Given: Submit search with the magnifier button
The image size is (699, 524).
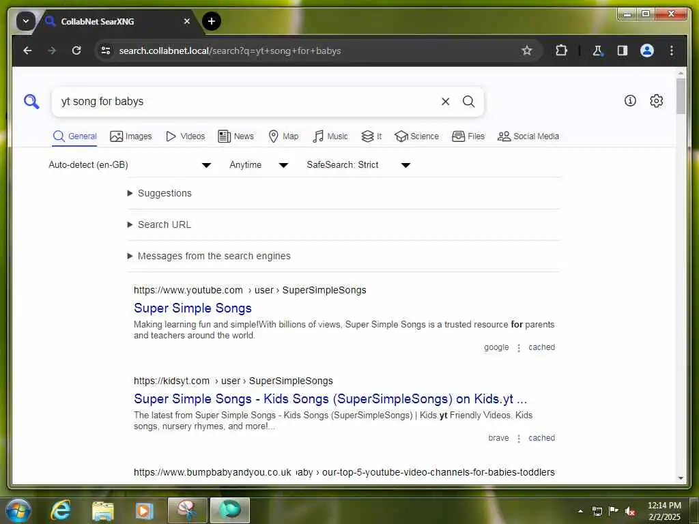Looking at the screenshot, I should [468, 102].
